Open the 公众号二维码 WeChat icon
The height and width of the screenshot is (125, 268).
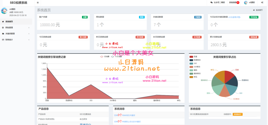pos(211,3)
